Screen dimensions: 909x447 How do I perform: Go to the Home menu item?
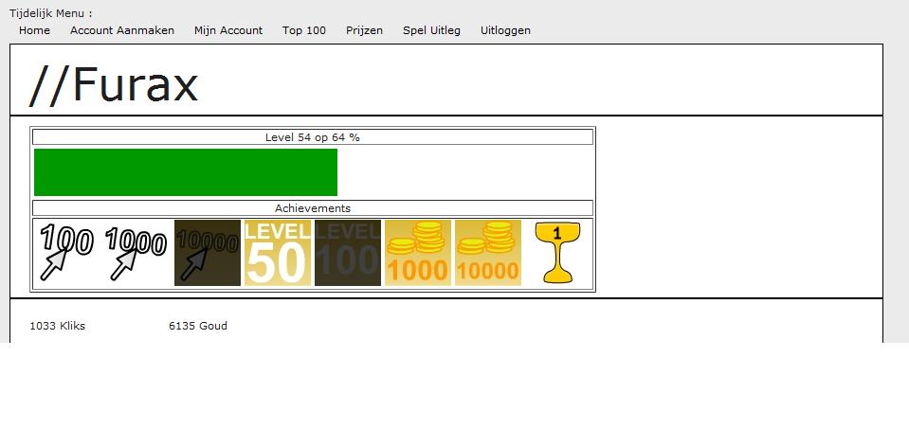pos(34,30)
